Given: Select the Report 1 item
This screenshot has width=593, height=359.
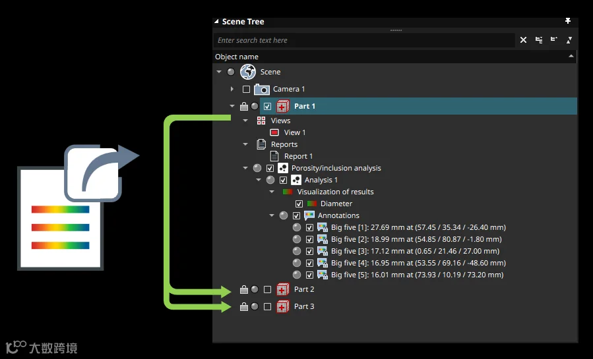Looking at the screenshot, I should coord(298,156).
